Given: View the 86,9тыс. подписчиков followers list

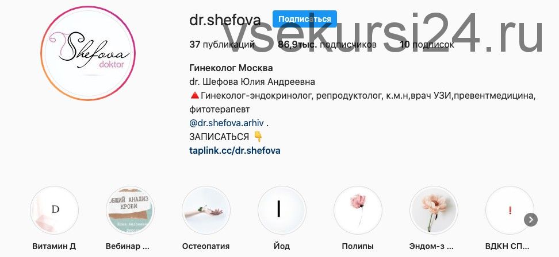Looking at the screenshot, I should tap(327, 45).
